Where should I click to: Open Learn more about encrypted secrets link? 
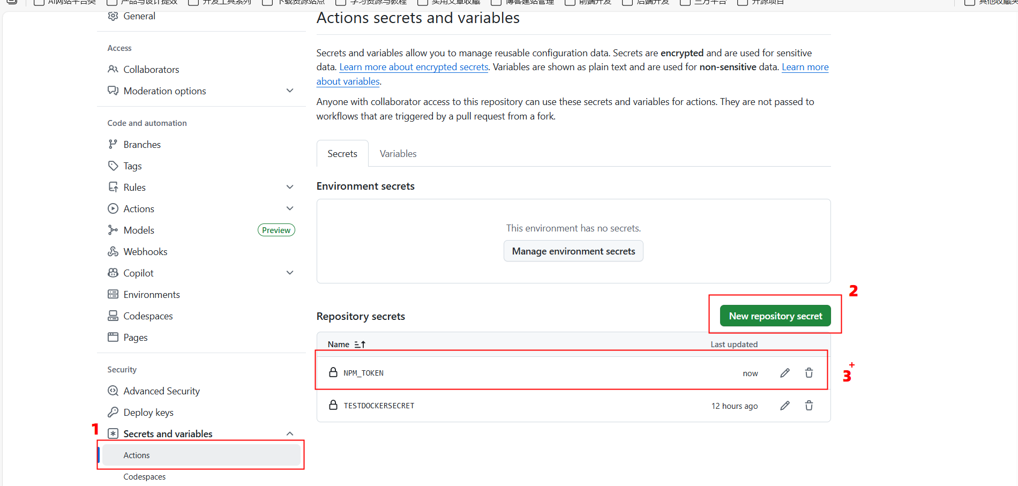[x=414, y=67]
